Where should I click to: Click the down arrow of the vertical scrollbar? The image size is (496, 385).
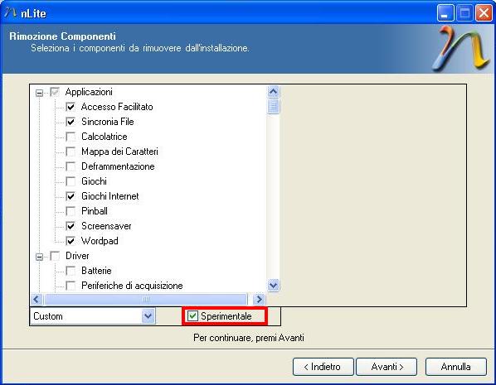click(x=274, y=286)
